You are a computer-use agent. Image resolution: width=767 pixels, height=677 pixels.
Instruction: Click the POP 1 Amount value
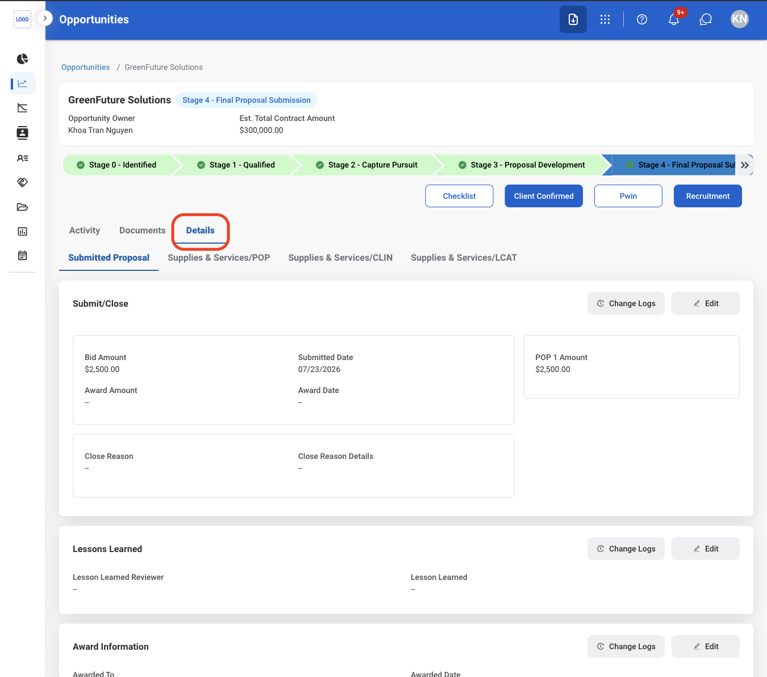click(x=553, y=369)
